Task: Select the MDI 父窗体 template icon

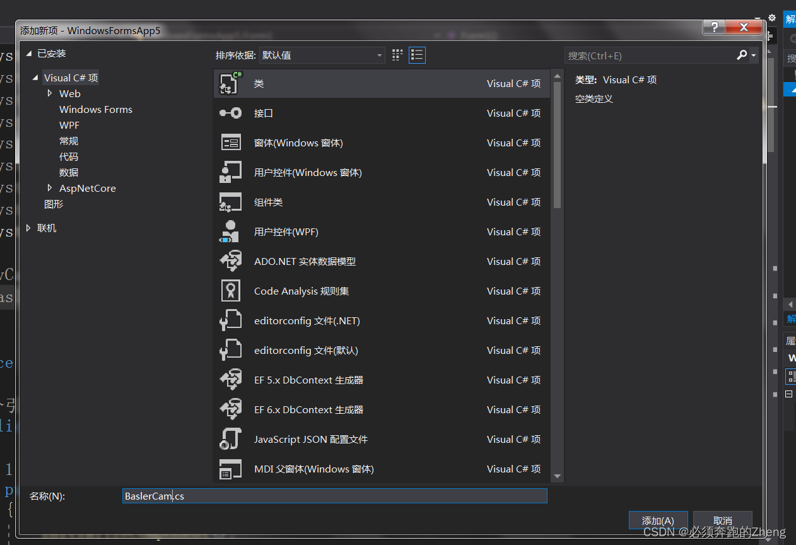Action: (x=231, y=469)
